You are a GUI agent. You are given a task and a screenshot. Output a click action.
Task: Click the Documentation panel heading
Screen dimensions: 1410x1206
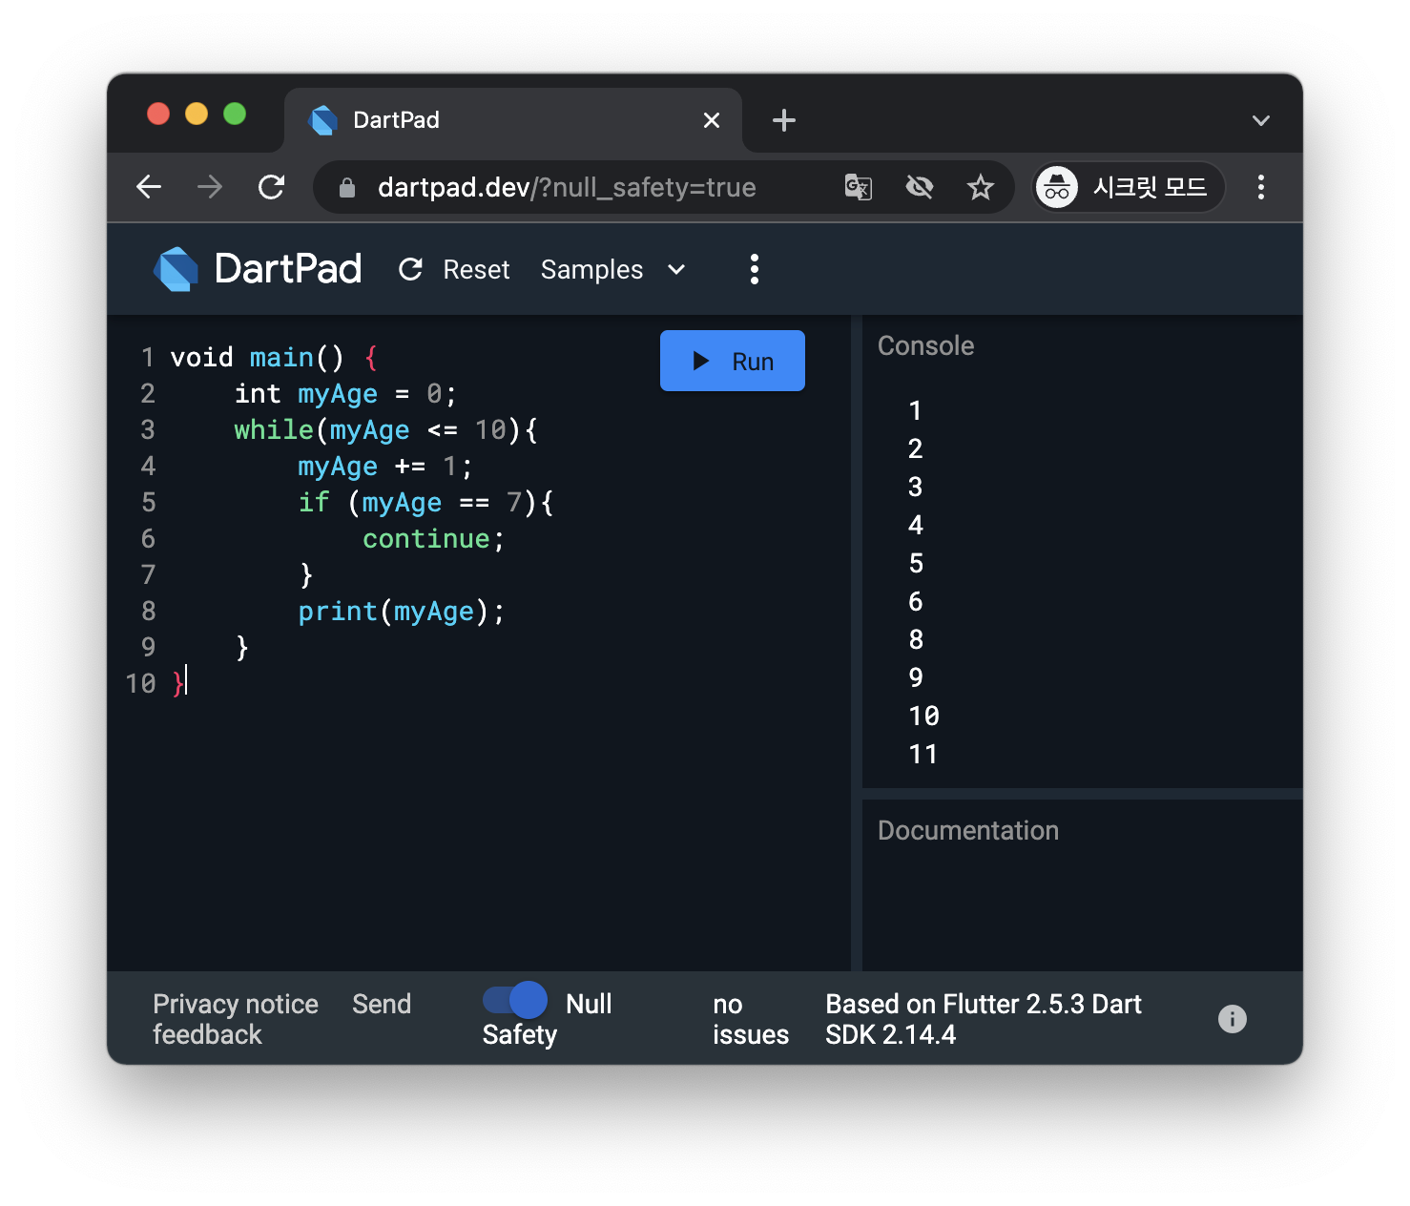click(x=967, y=830)
